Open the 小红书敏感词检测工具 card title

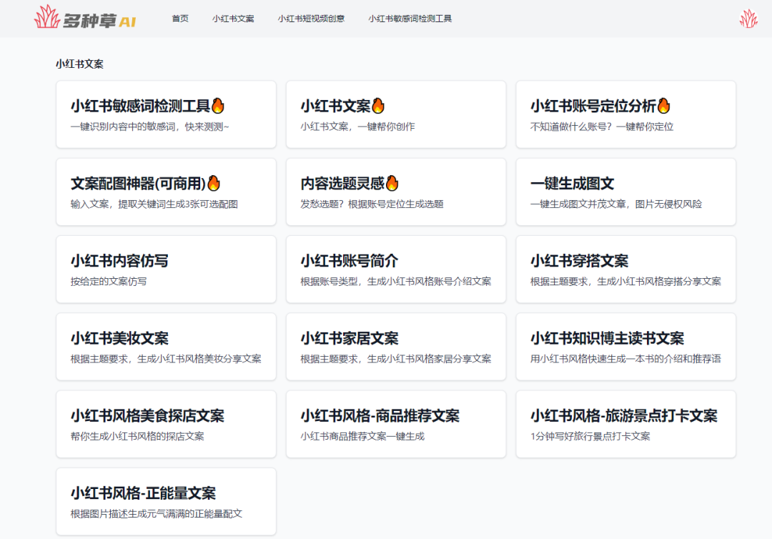click(x=140, y=106)
